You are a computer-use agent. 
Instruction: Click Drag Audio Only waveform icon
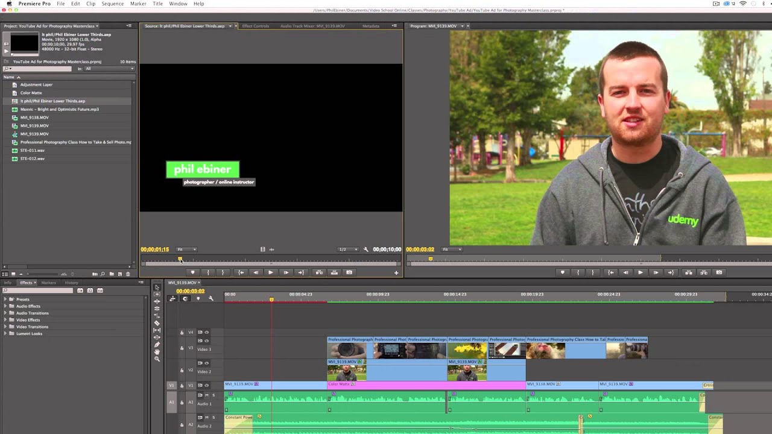click(x=271, y=250)
